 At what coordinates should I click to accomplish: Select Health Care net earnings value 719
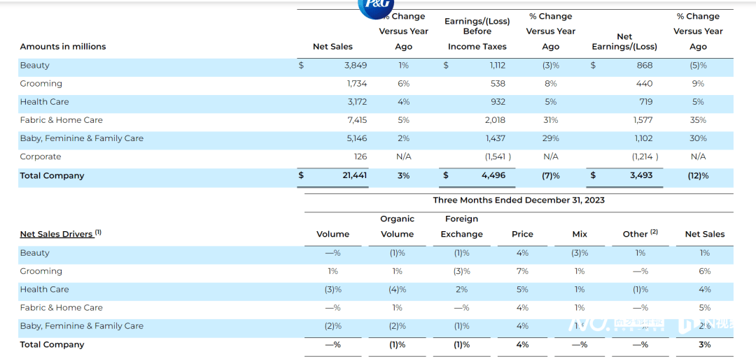(646, 102)
